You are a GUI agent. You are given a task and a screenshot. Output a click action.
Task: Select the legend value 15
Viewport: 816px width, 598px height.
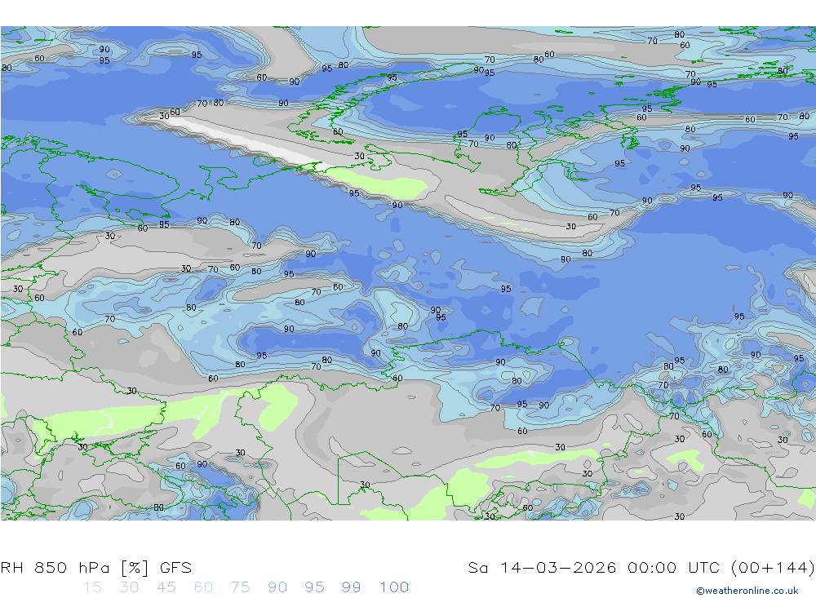[x=92, y=587]
